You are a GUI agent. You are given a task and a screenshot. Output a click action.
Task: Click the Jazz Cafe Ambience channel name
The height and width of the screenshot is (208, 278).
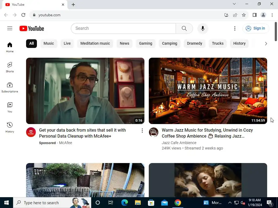click(179, 143)
